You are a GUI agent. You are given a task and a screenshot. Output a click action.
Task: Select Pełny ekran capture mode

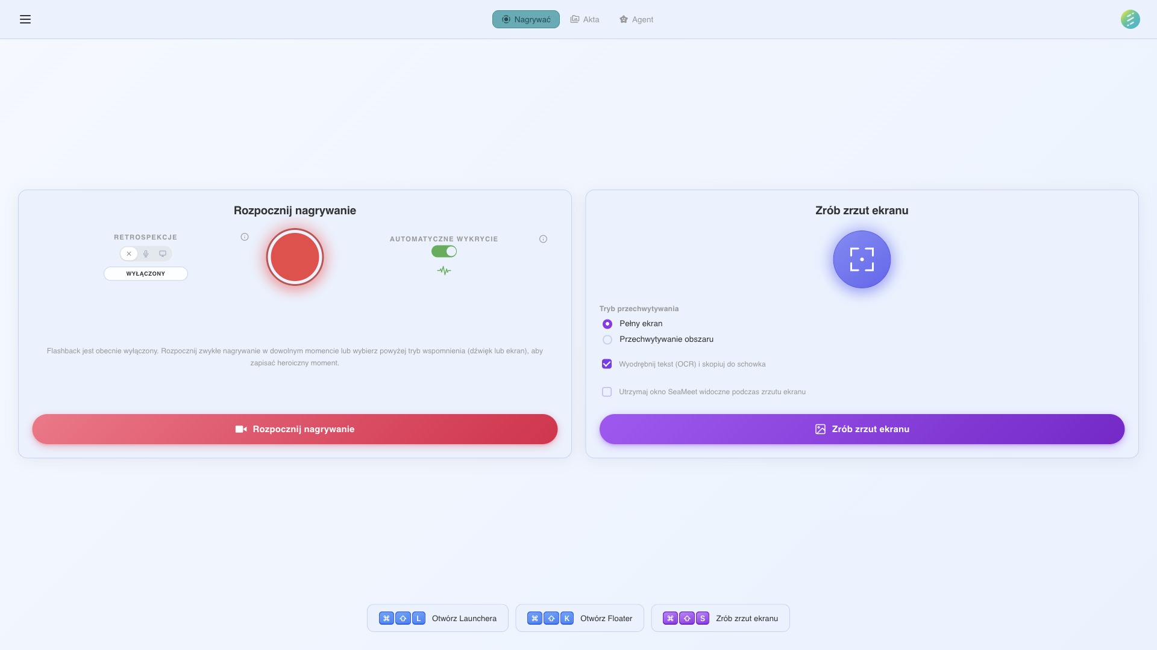607,324
